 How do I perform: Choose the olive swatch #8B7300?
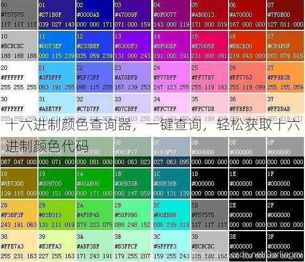(19, 184)
